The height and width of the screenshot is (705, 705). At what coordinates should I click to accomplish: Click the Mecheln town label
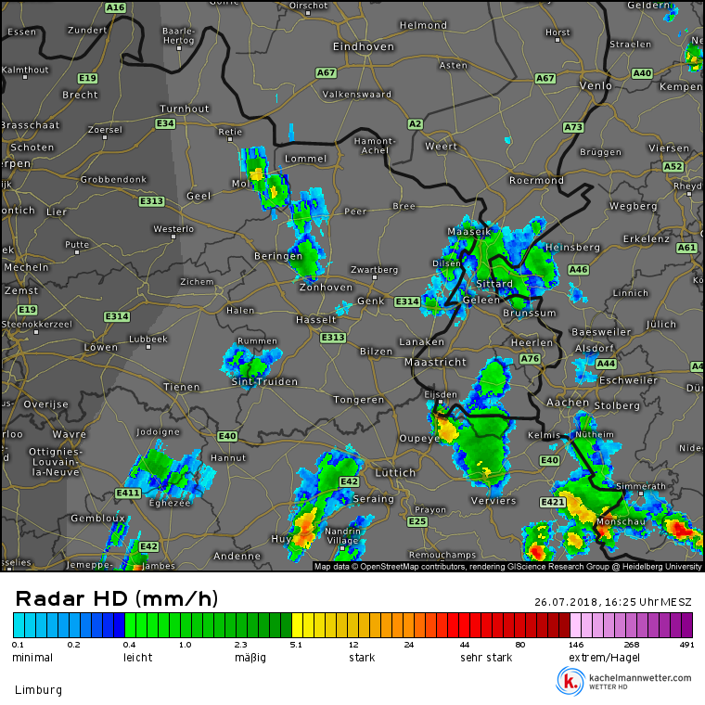click(x=26, y=267)
